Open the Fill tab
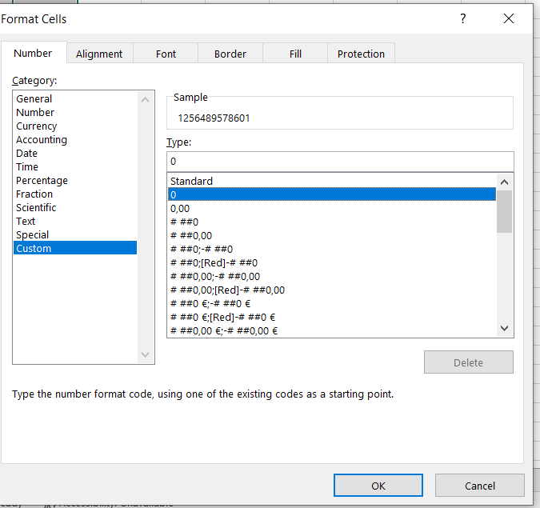 295,54
